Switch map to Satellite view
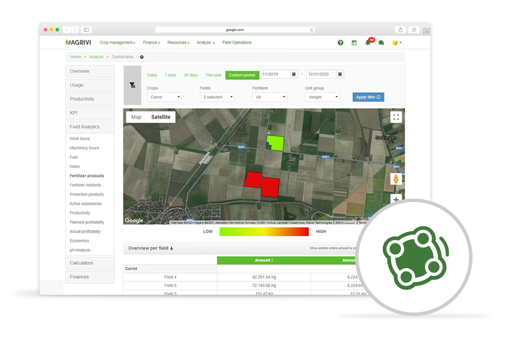This screenshot has width=509, height=345. [161, 117]
